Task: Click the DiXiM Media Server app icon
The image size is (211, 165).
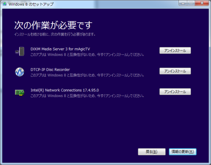Action: coord(20,51)
